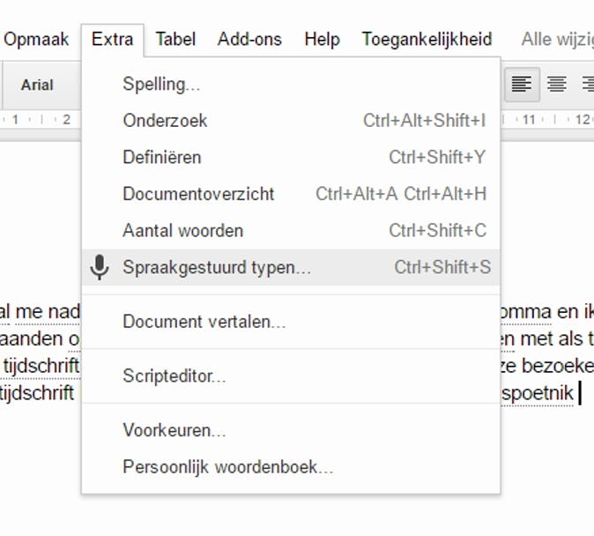This screenshot has width=594, height=536.
Task: Open Scripteditor... from Extra menu
Action: 174,376
